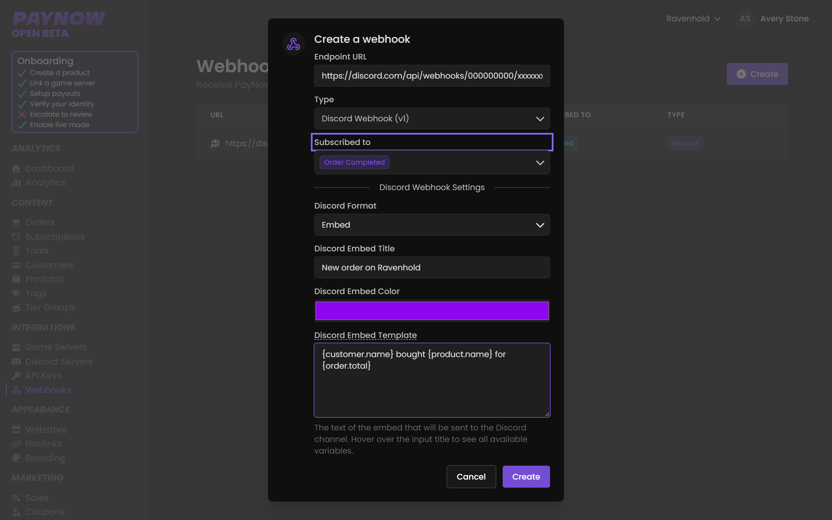Image resolution: width=832 pixels, height=520 pixels.
Task: Click the Tags icon in sidebar
Action: (16, 293)
